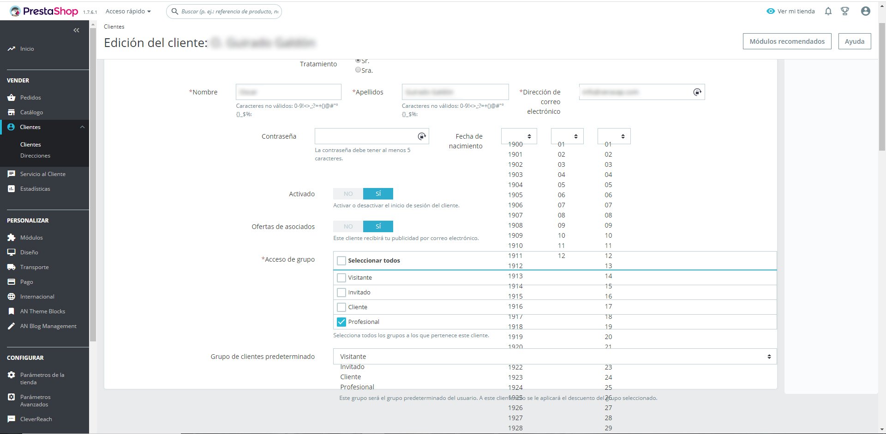The image size is (886, 434).
Task: Click the search magnifier icon
Action: point(175,12)
